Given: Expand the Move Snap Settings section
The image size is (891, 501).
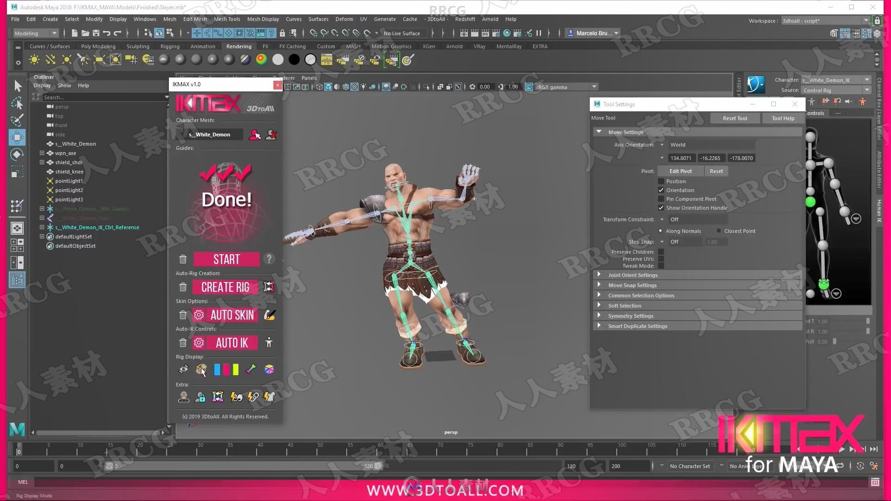Looking at the screenshot, I should click(x=697, y=285).
